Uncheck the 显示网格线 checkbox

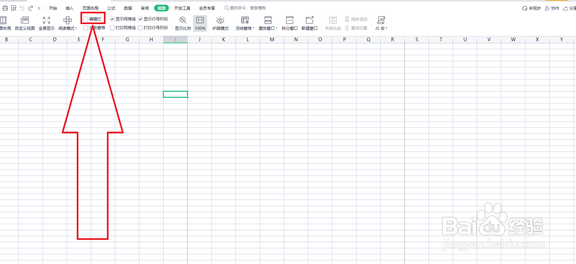(x=112, y=19)
